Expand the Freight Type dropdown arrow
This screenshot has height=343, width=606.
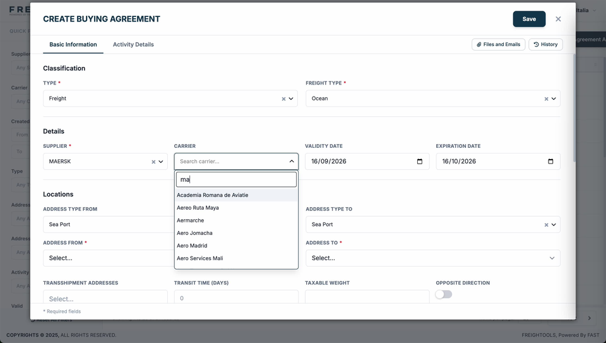pos(554,99)
